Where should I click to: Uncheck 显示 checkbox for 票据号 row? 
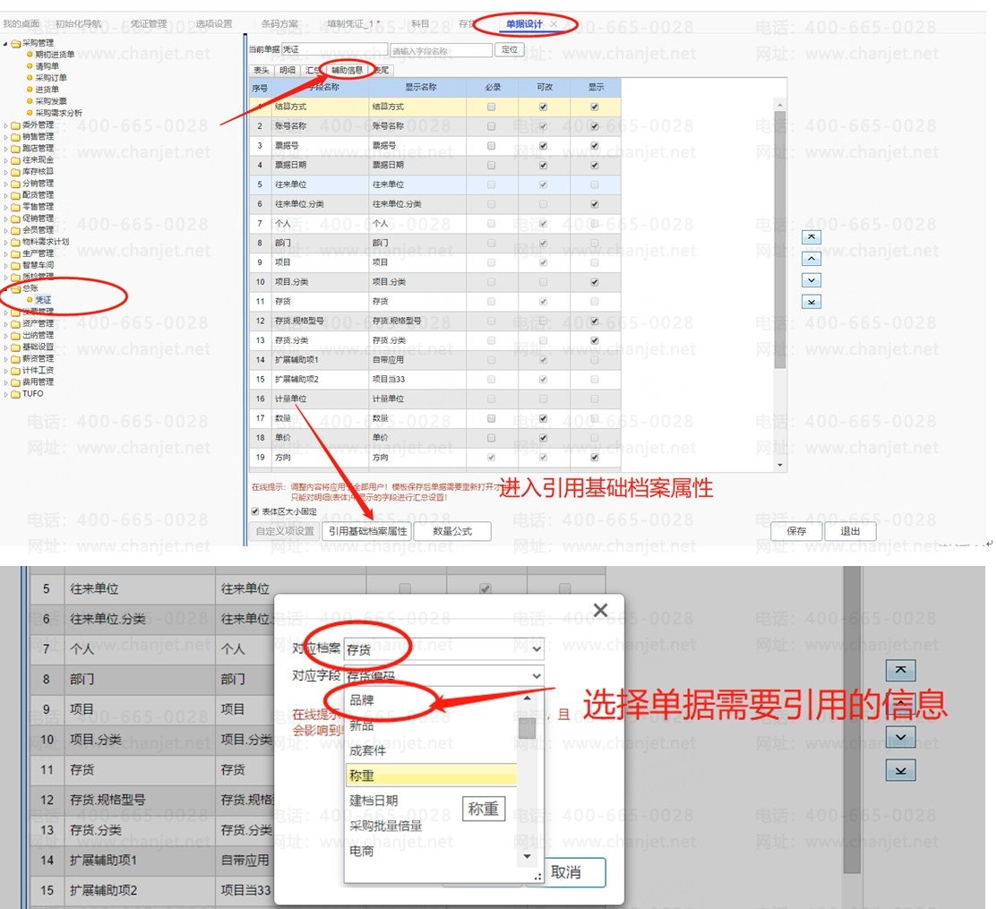pos(595,145)
